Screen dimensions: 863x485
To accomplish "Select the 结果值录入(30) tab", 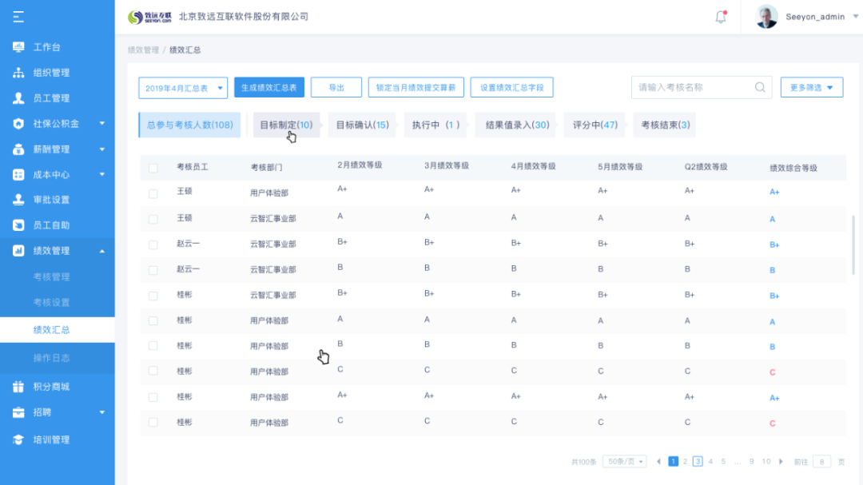I will click(515, 125).
